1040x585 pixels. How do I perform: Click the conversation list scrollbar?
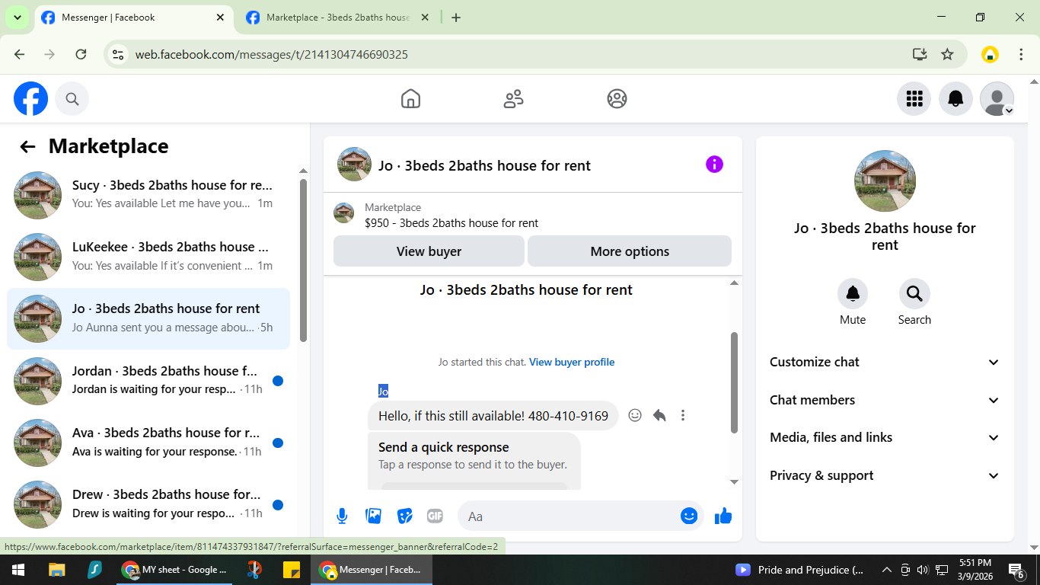303,261
